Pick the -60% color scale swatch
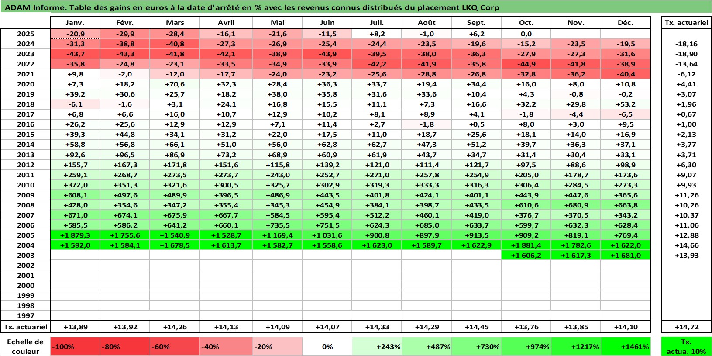This screenshot has width=712, height=356. [x=175, y=346]
